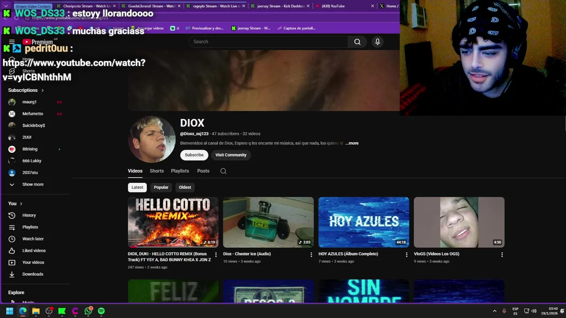Expand the You section header
566x318 pixels.
(15, 204)
